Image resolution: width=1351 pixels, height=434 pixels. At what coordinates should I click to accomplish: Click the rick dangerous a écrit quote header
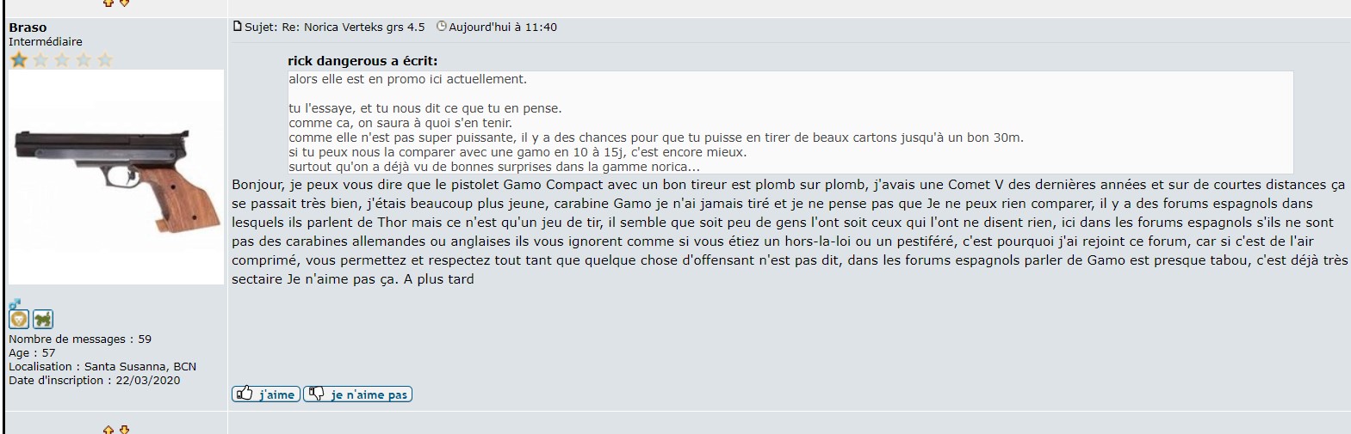pyautogui.click(x=363, y=61)
